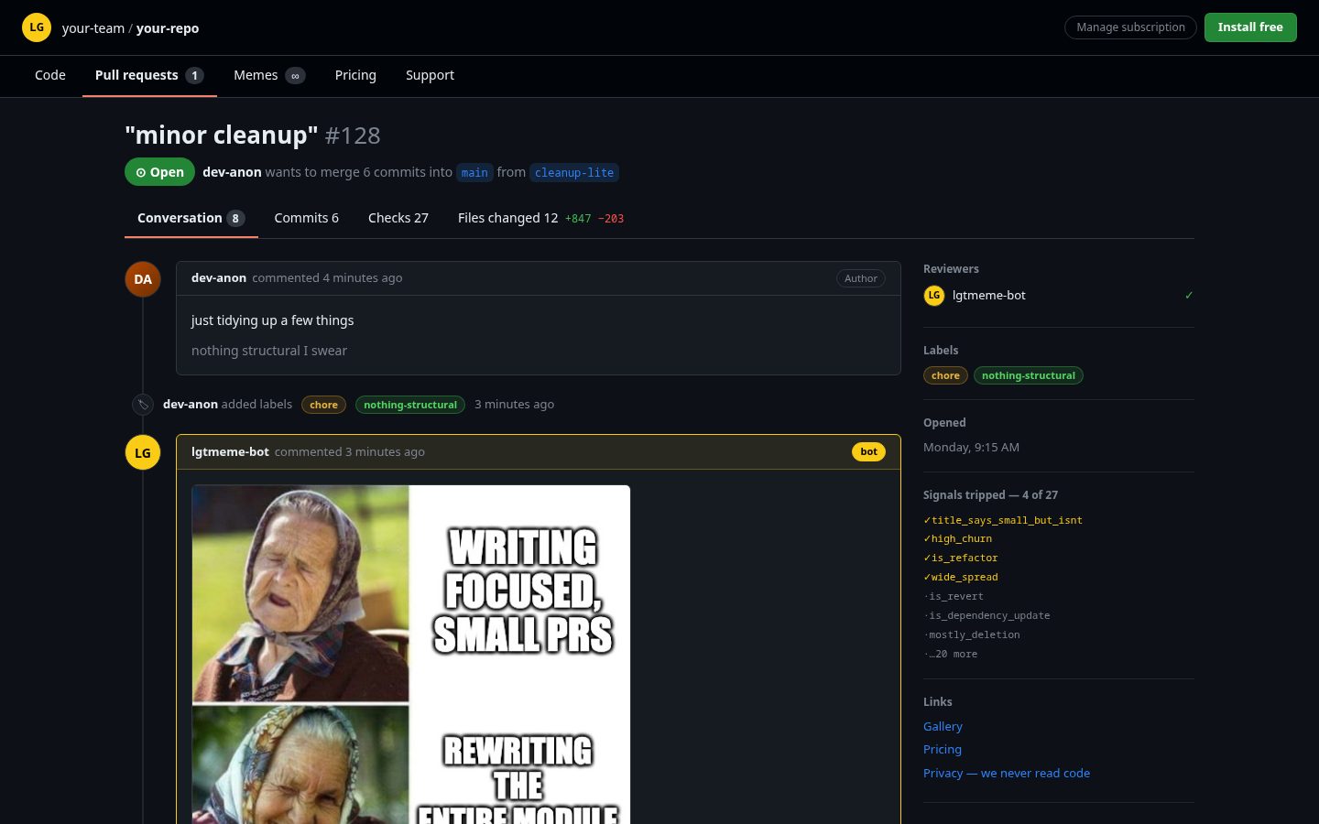Click the is_refactor signal

coord(961,558)
